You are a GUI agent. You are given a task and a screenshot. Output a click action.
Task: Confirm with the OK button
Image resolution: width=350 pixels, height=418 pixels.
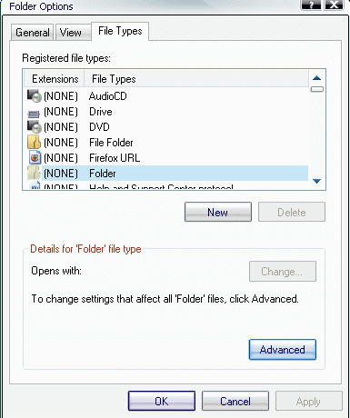pos(162,401)
